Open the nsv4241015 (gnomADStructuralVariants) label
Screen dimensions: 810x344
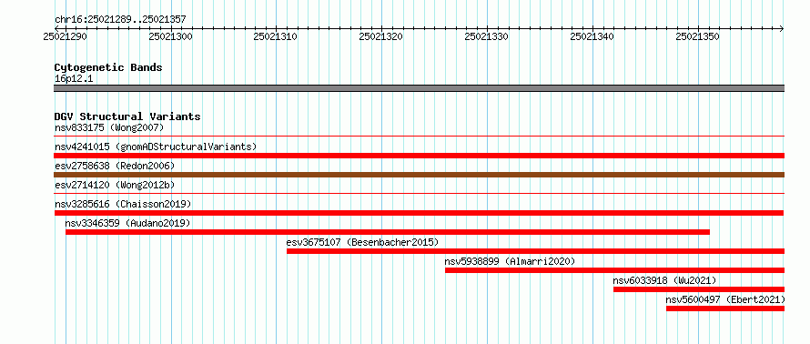(156, 147)
